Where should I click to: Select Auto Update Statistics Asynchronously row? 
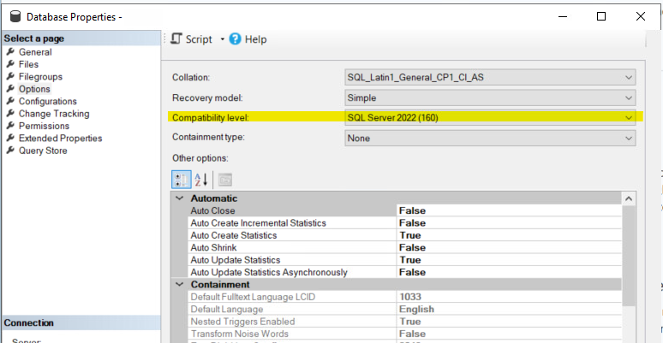click(x=404, y=272)
